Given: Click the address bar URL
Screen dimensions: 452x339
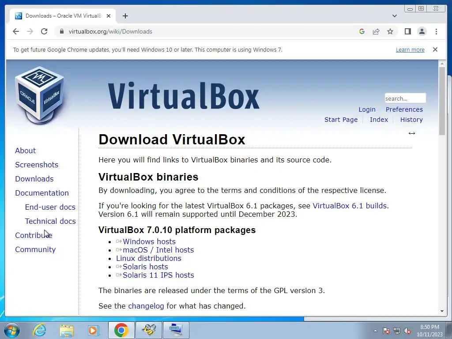Looking at the screenshot, I should [x=110, y=31].
